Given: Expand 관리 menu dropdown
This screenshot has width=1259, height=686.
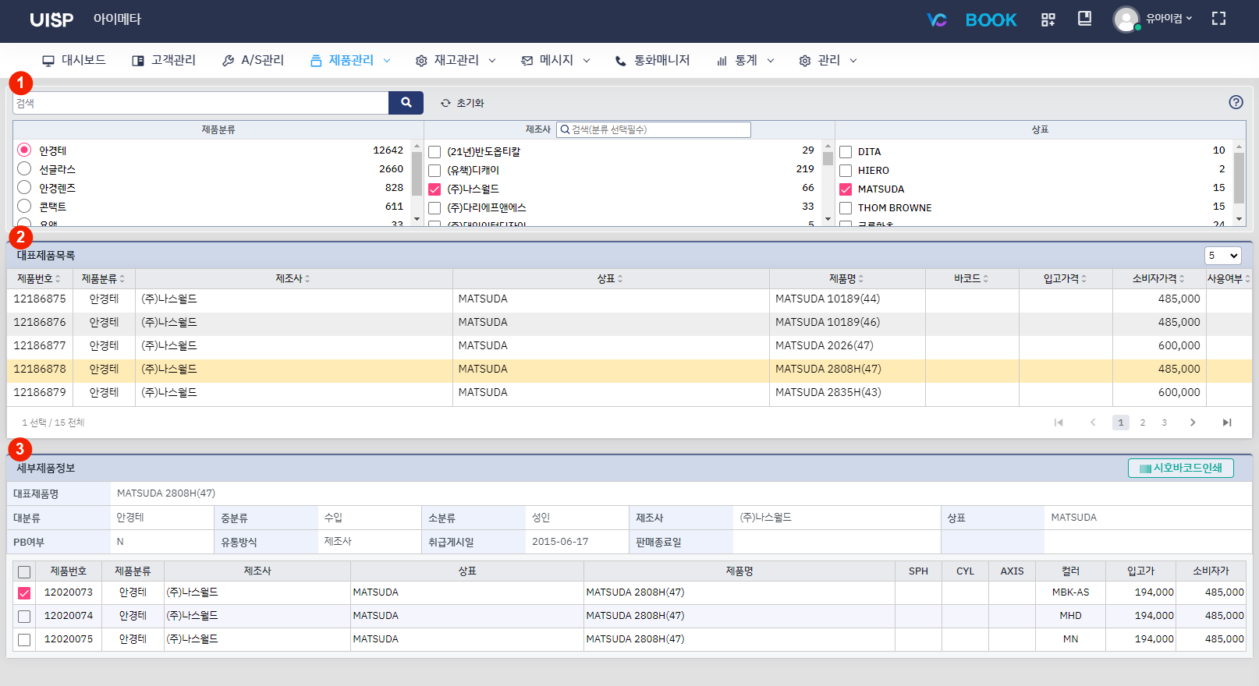Looking at the screenshot, I should [x=828, y=60].
